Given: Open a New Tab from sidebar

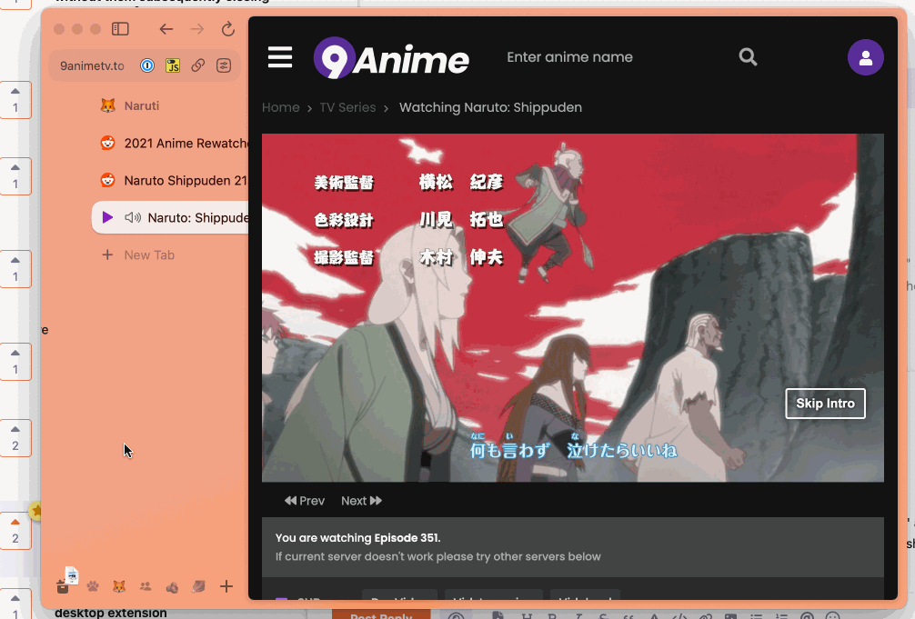Looking at the screenshot, I should click(x=149, y=255).
